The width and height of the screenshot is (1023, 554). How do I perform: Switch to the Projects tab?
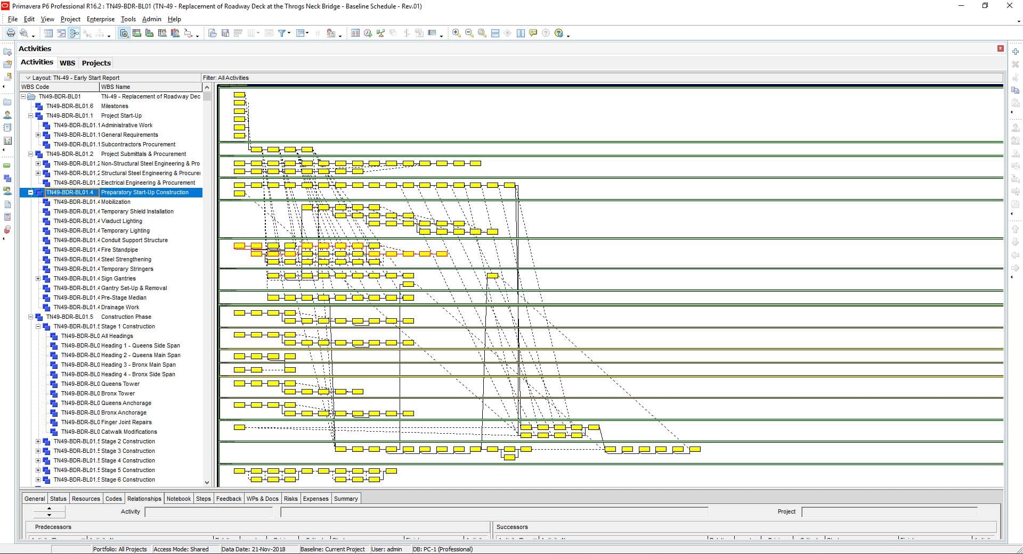(x=96, y=63)
